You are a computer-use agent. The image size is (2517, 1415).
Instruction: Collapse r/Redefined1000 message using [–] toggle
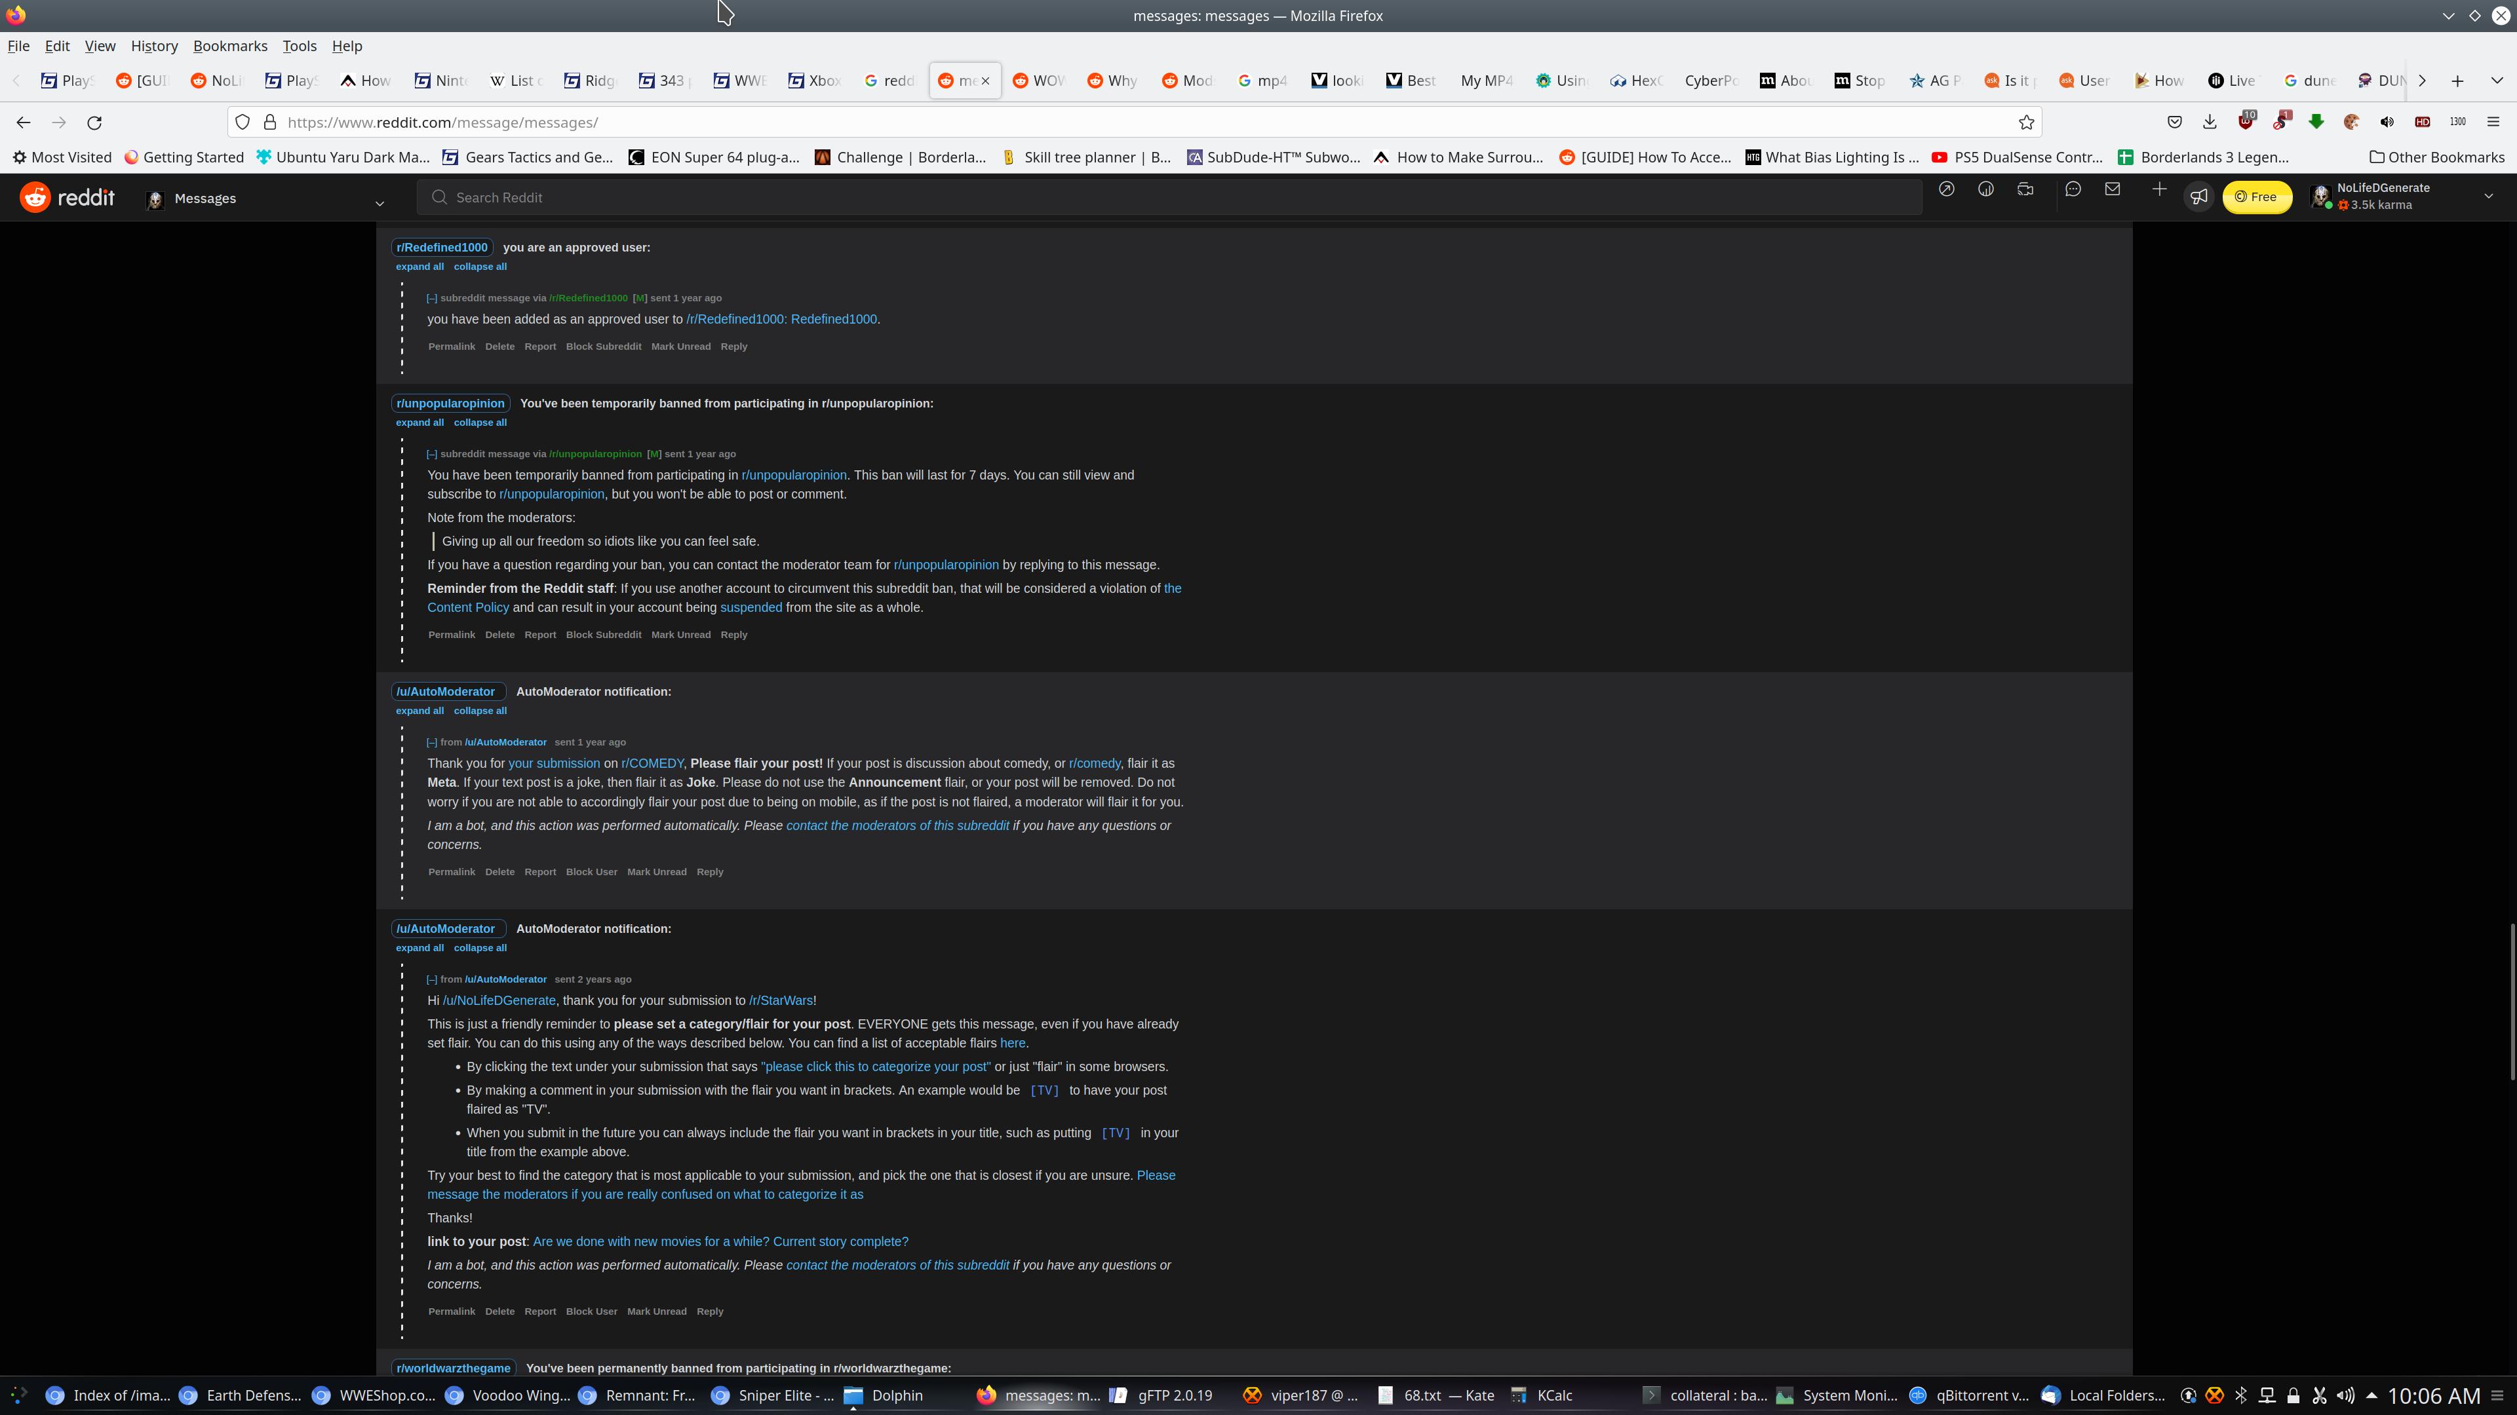[x=431, y=298]
